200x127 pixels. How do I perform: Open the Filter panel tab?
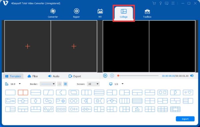pyautogui.click(x=33, y=76)
